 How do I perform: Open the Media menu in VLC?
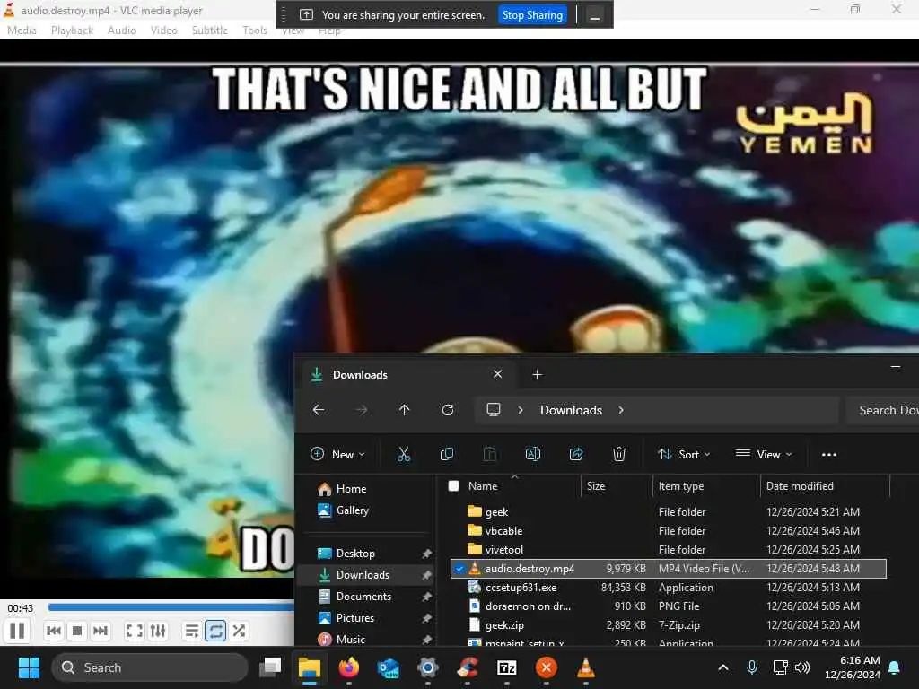(22, 31)
